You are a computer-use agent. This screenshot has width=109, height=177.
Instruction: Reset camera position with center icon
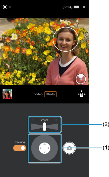82,94
